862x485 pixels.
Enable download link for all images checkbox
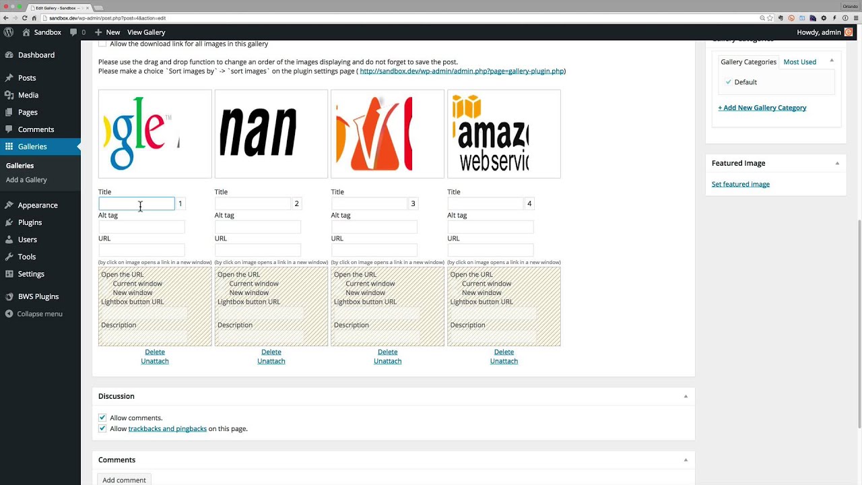coord(102,43)
